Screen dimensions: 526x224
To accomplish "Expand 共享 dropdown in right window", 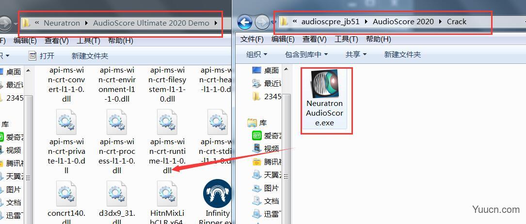I will click(356, 54).
